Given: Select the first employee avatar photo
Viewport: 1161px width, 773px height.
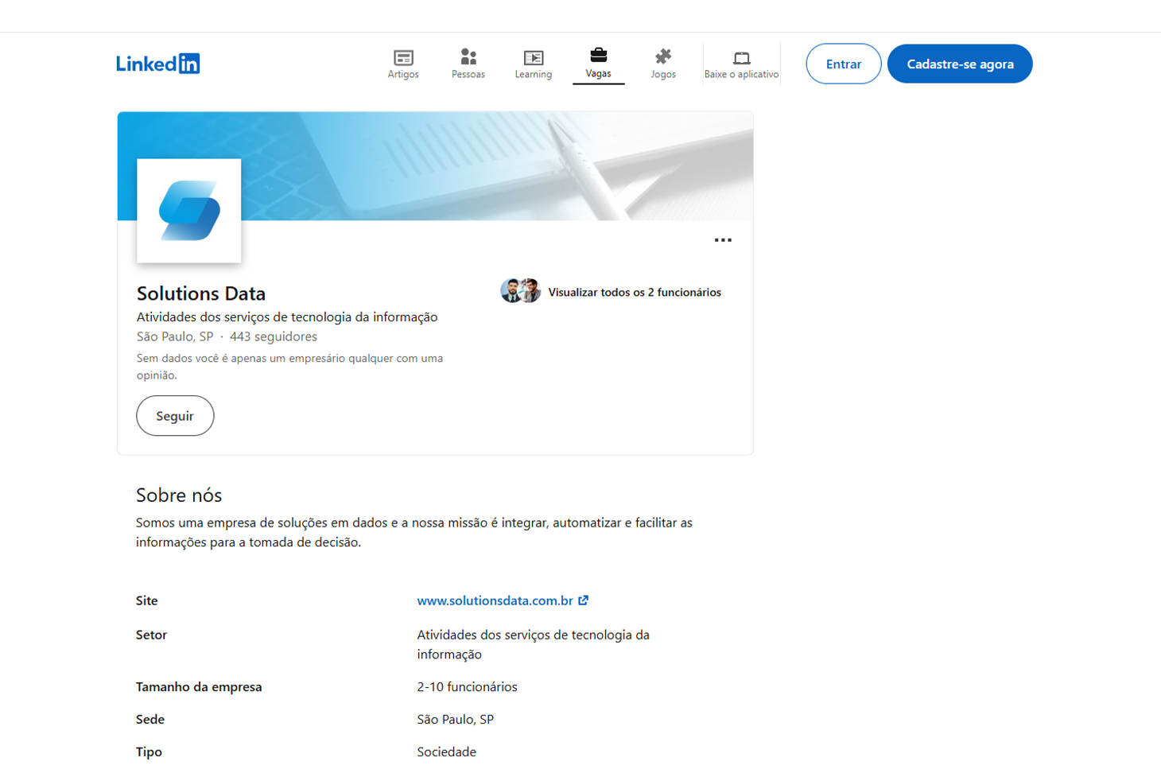Looking at the screenshot, I should tap(511, 291).
